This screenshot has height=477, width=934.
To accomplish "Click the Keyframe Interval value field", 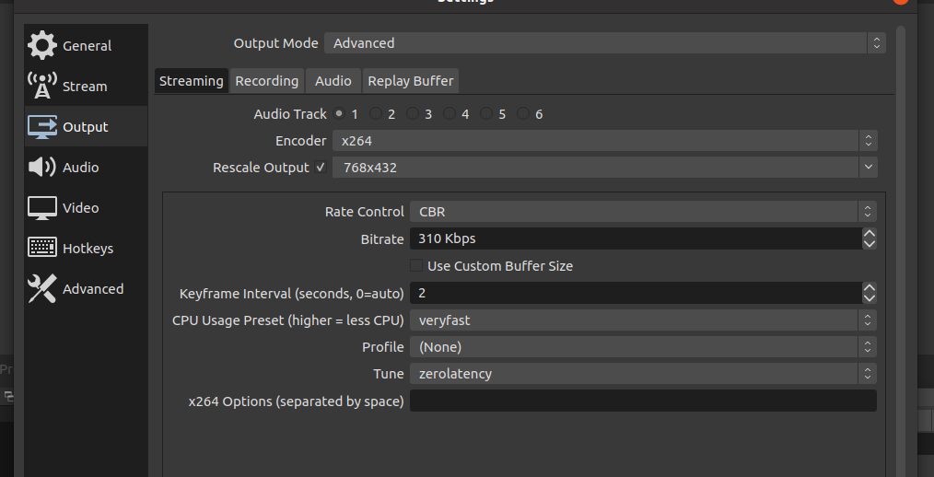I will [x=636, y=293].
